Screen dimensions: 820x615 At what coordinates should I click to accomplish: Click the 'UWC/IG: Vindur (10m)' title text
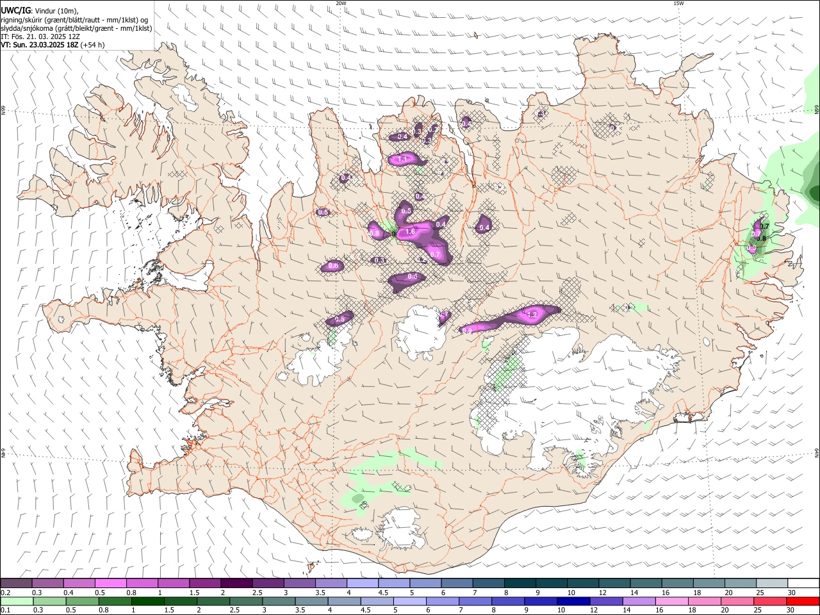tap(39, 10)
